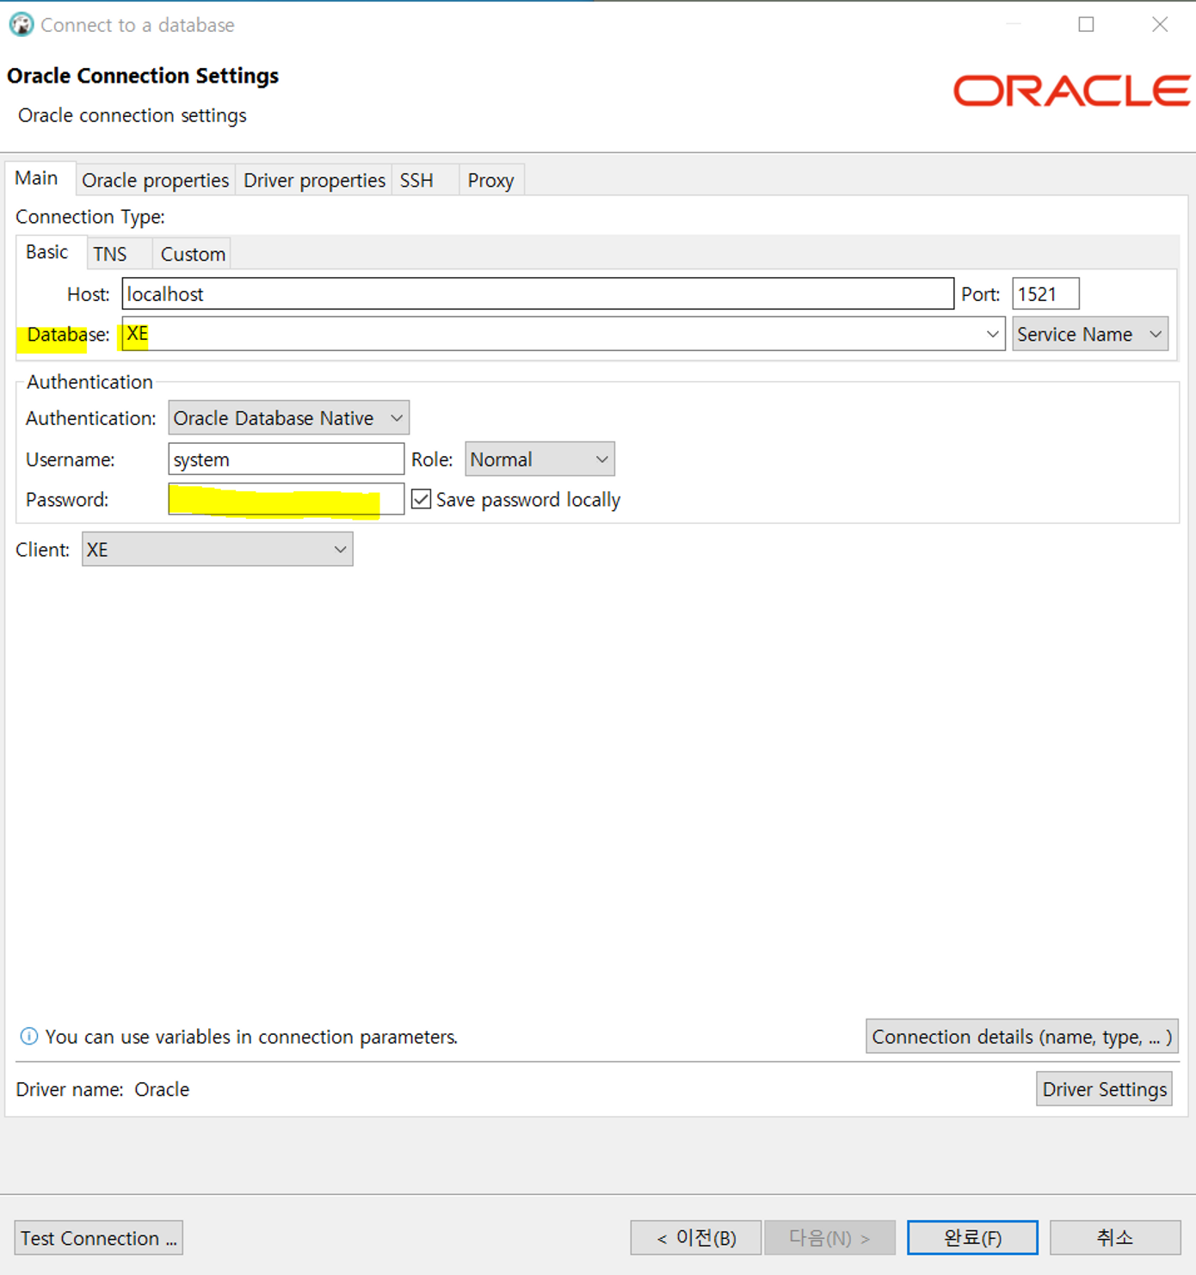
Task: Click the DBeaver icon in title bar
Action: pyautogui.click(x=22, y=24)
